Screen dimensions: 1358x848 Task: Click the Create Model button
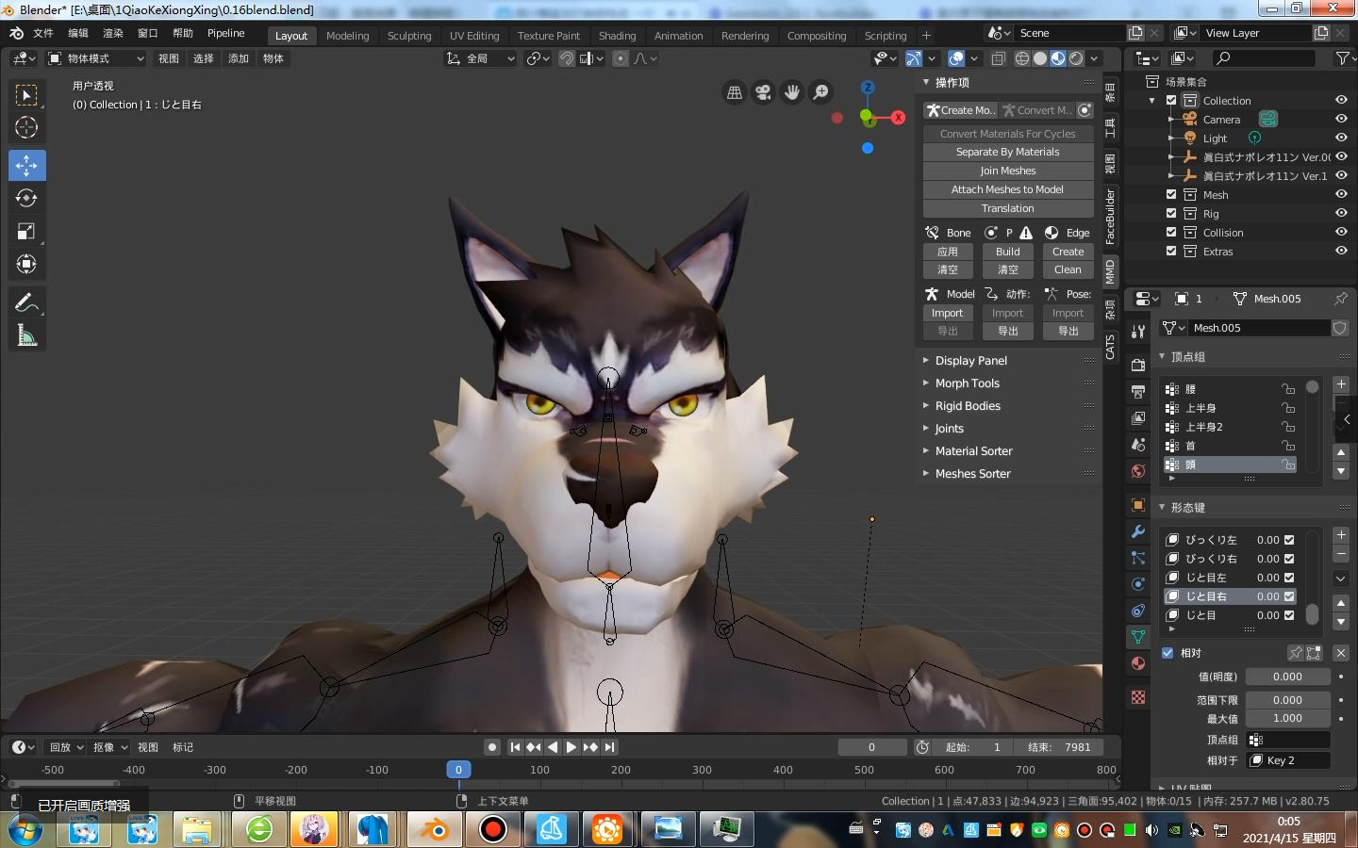tap(960, 110)
